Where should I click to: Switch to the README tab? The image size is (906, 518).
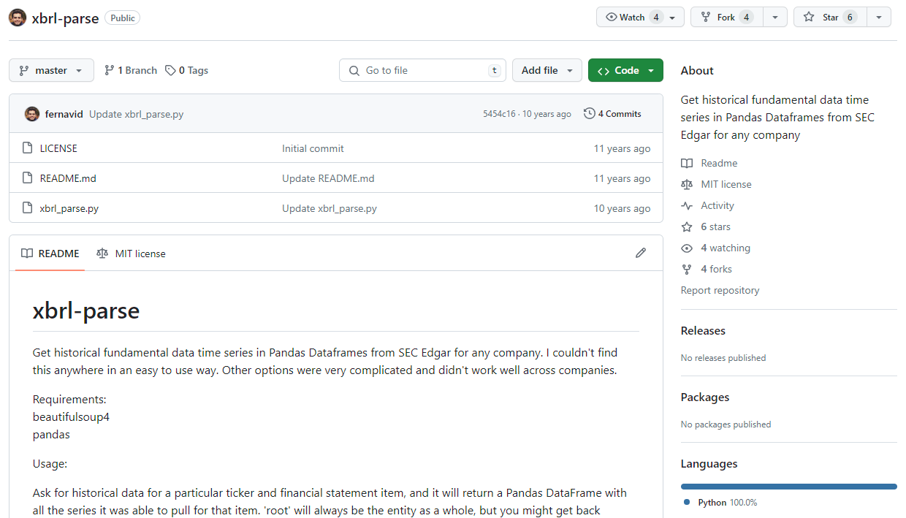pos(50,254)
